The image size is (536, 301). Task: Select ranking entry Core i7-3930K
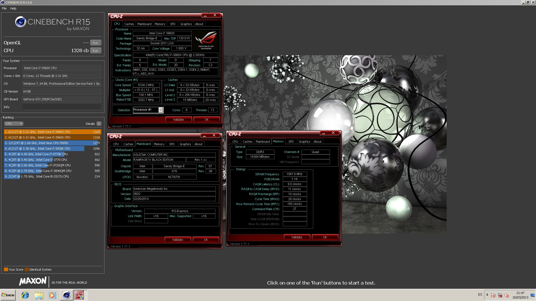(x=52, y=149)
